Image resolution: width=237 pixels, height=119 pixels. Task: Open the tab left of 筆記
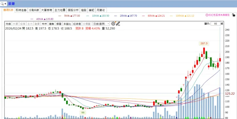(x=84, y=10)
